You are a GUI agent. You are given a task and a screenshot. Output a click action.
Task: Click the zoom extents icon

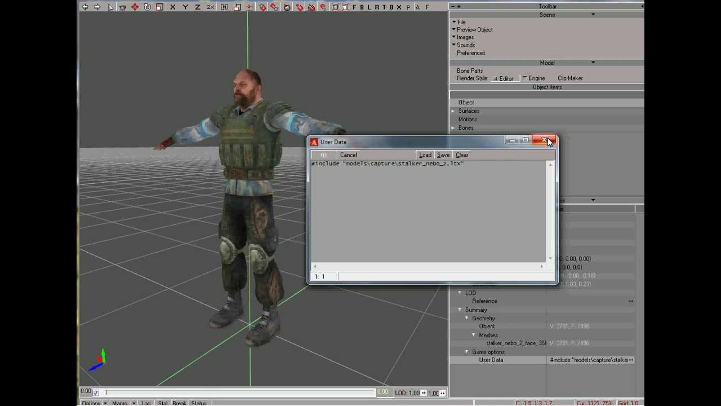click(335, 7)
